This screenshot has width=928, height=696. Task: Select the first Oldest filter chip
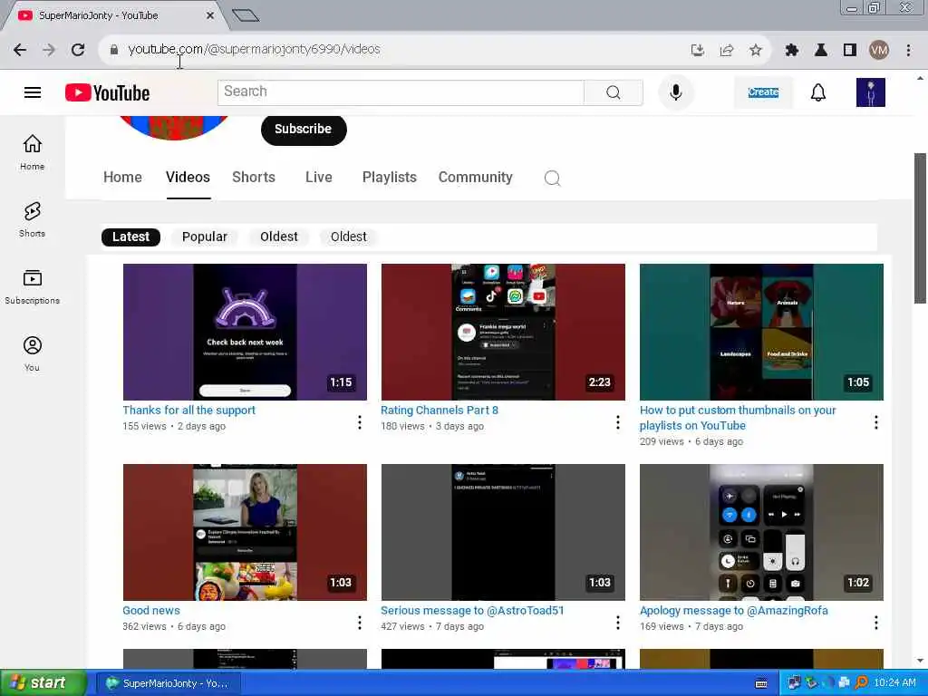point(279,237)
